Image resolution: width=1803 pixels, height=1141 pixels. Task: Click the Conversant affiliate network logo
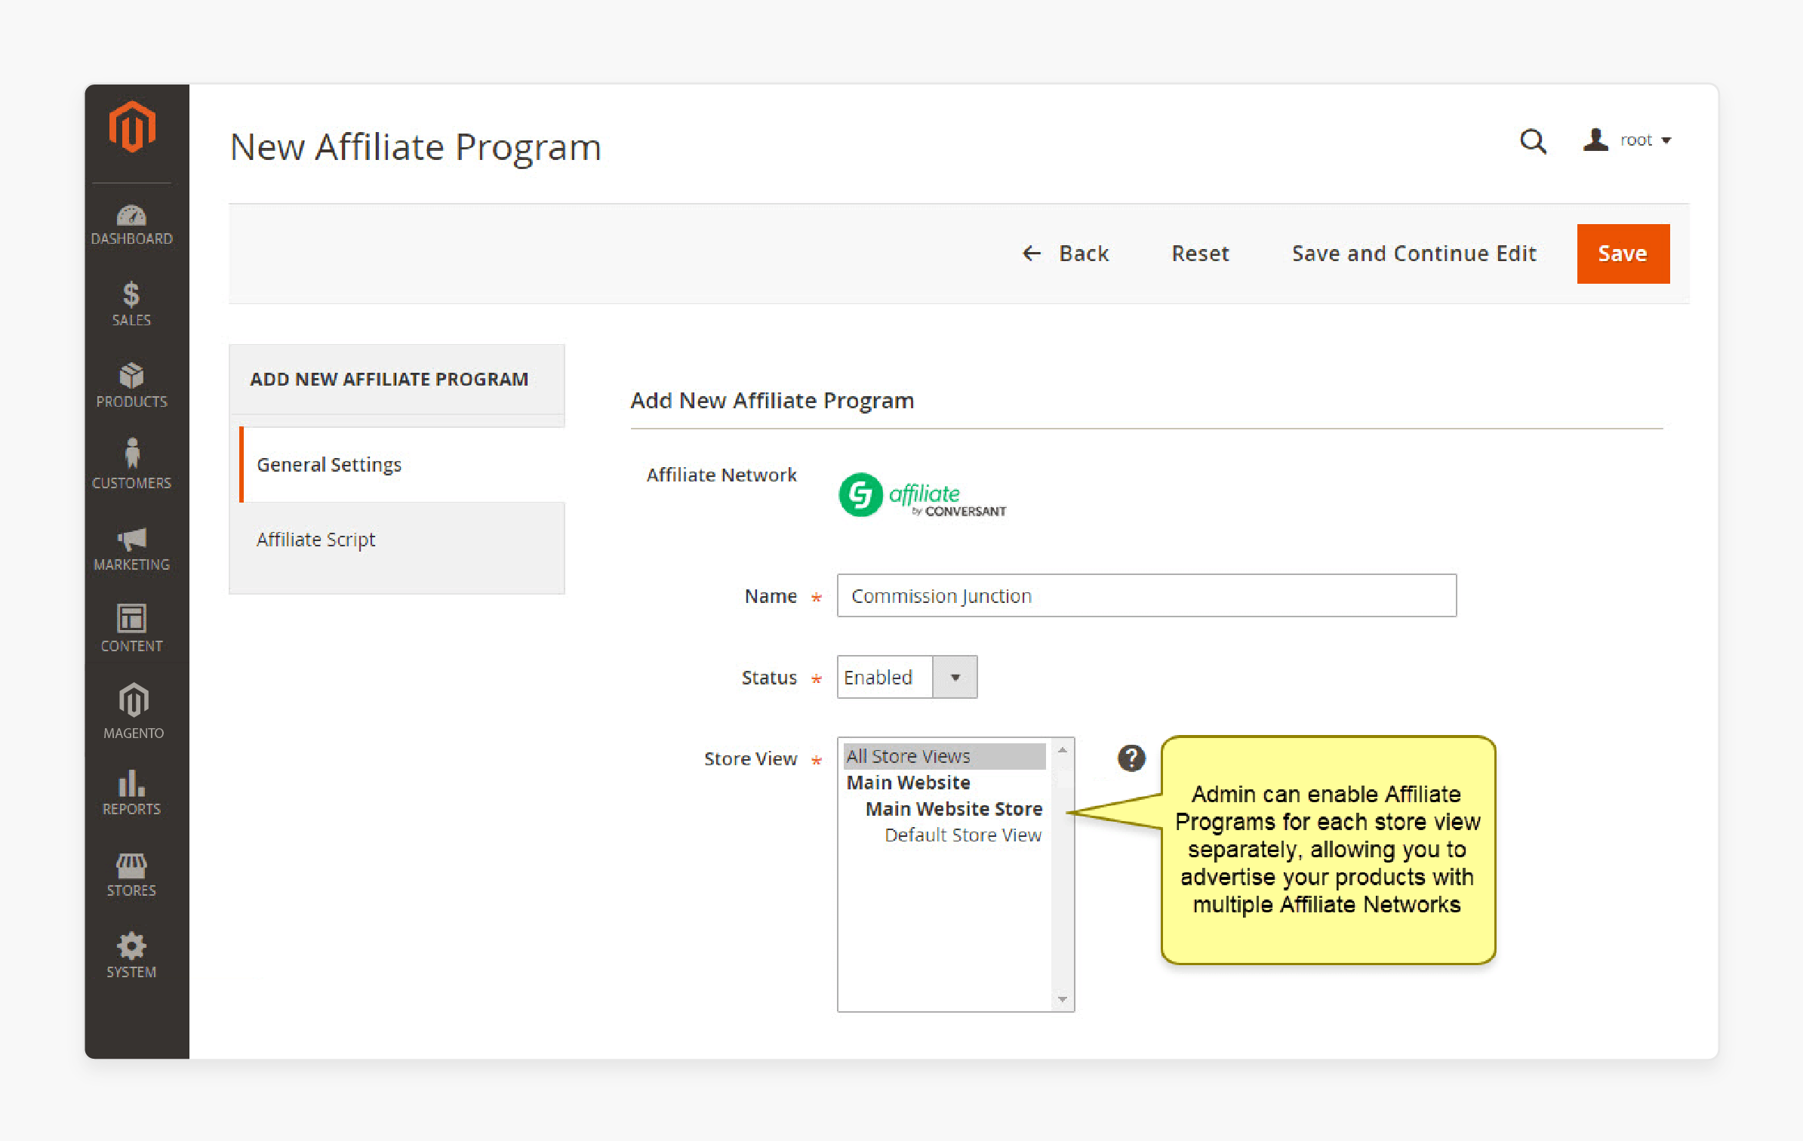coord(922,495)
